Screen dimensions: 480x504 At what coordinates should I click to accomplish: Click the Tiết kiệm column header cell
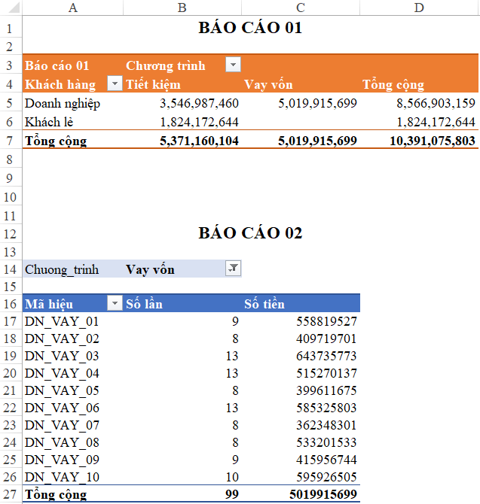[x=153, y=84]
